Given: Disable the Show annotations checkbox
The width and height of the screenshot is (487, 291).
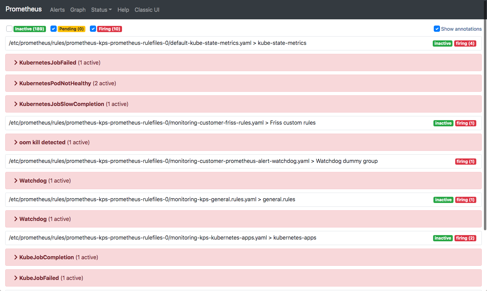Looking at the screenshot, I should [x=437, y=29].
